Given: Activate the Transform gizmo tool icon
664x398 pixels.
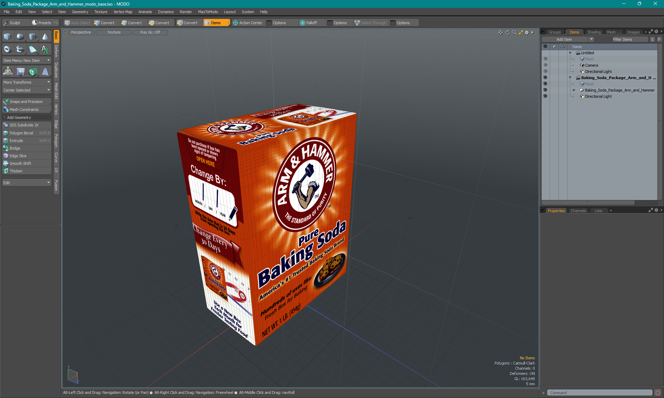Looking at the screenshot, I should tap(8, 72).
